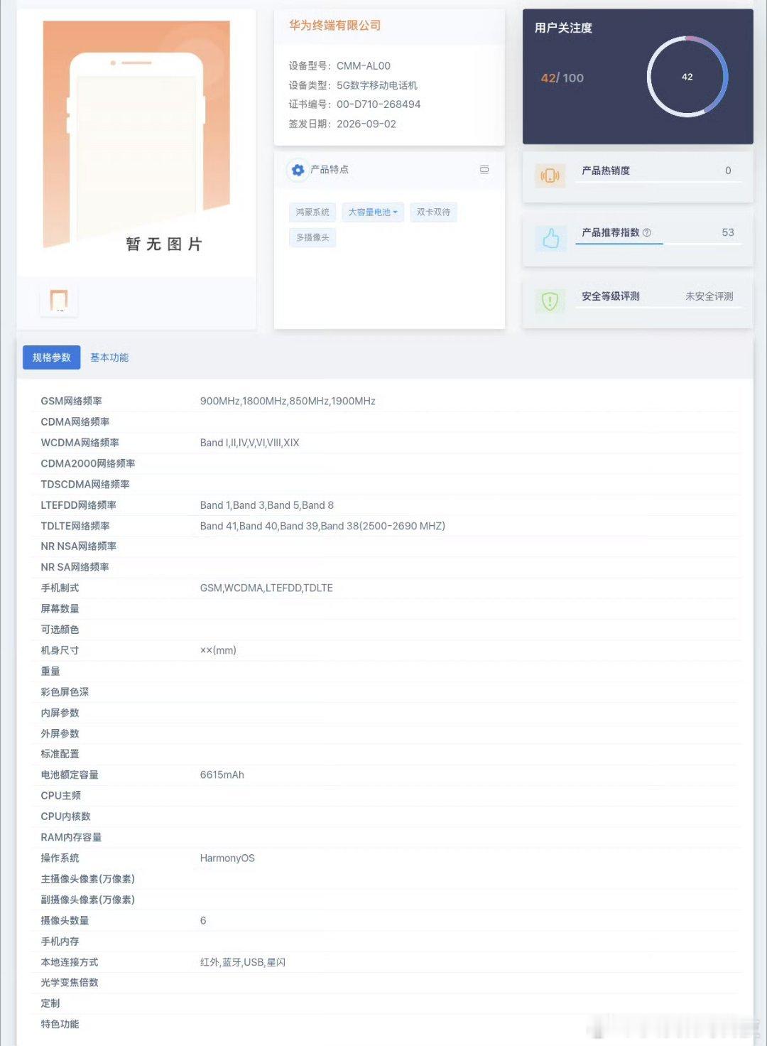Switch to the 基本功能 tab
This screenshot has width=767, height=1046.
point(109,357)
